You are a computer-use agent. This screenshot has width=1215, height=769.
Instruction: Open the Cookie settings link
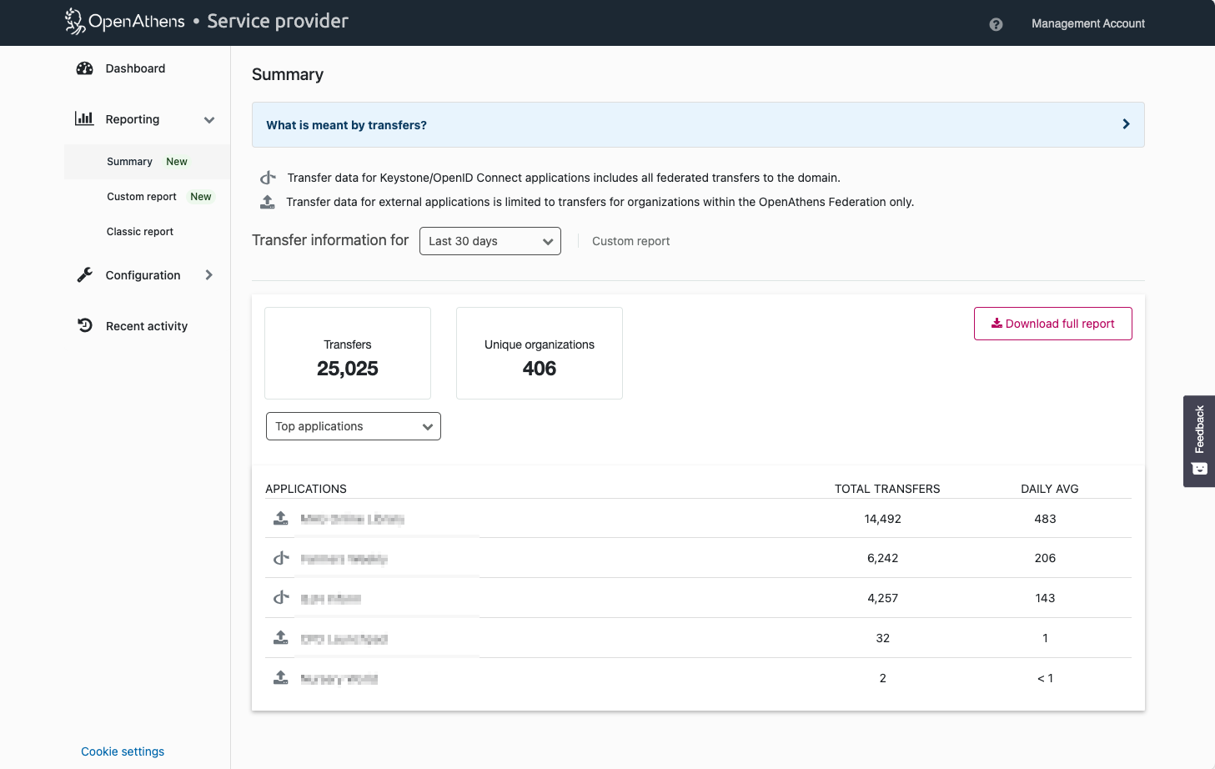tap(123, 751)
